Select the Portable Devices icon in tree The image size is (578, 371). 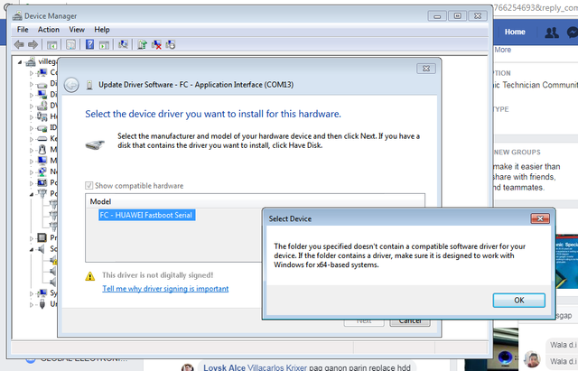click(42, 182)
